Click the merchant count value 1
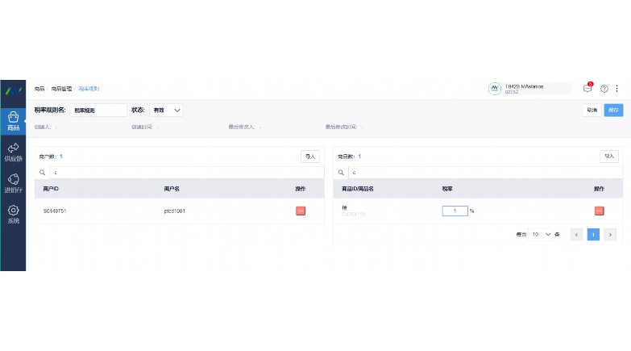This screenshot has width=631, height=351. tap(60, 157)
